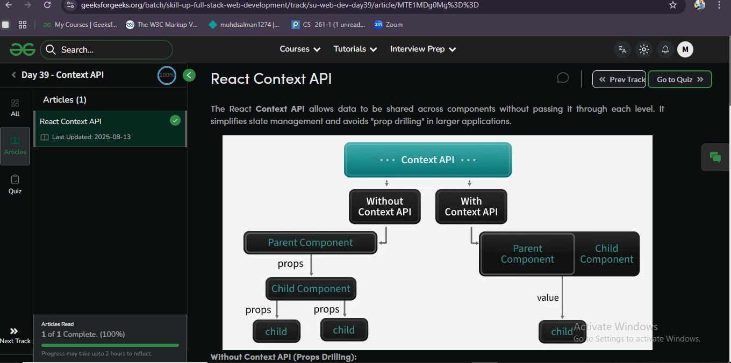The image size is (731, 363).
Task: Click the Context API diagram image
Action: (438, 243)
